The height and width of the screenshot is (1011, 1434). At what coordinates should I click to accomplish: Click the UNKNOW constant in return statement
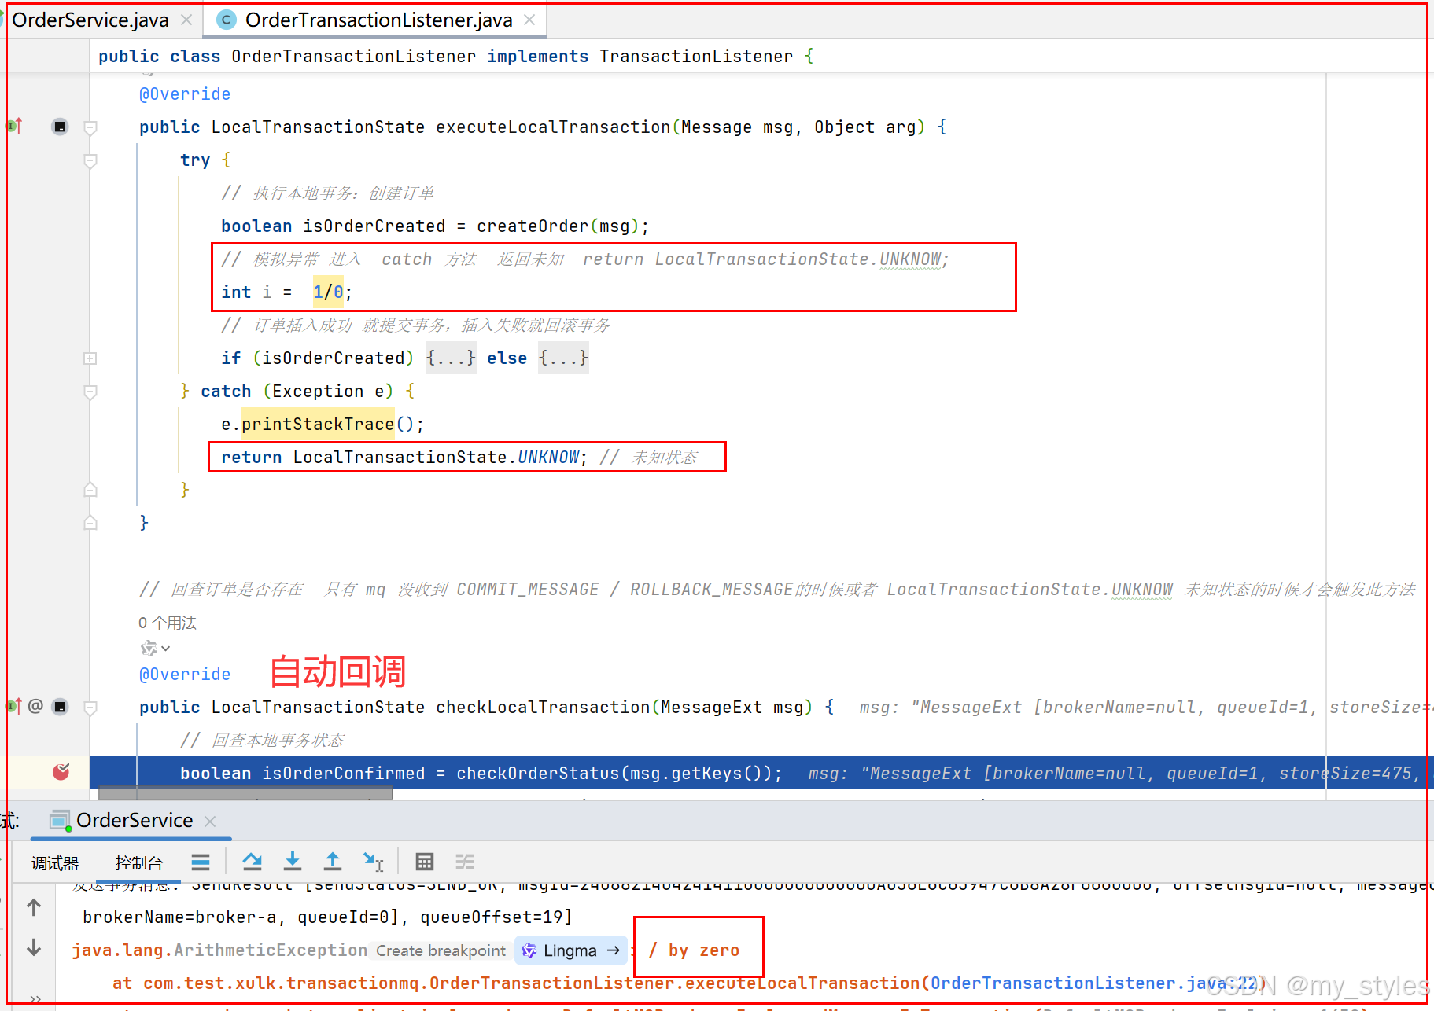(548, 457)
